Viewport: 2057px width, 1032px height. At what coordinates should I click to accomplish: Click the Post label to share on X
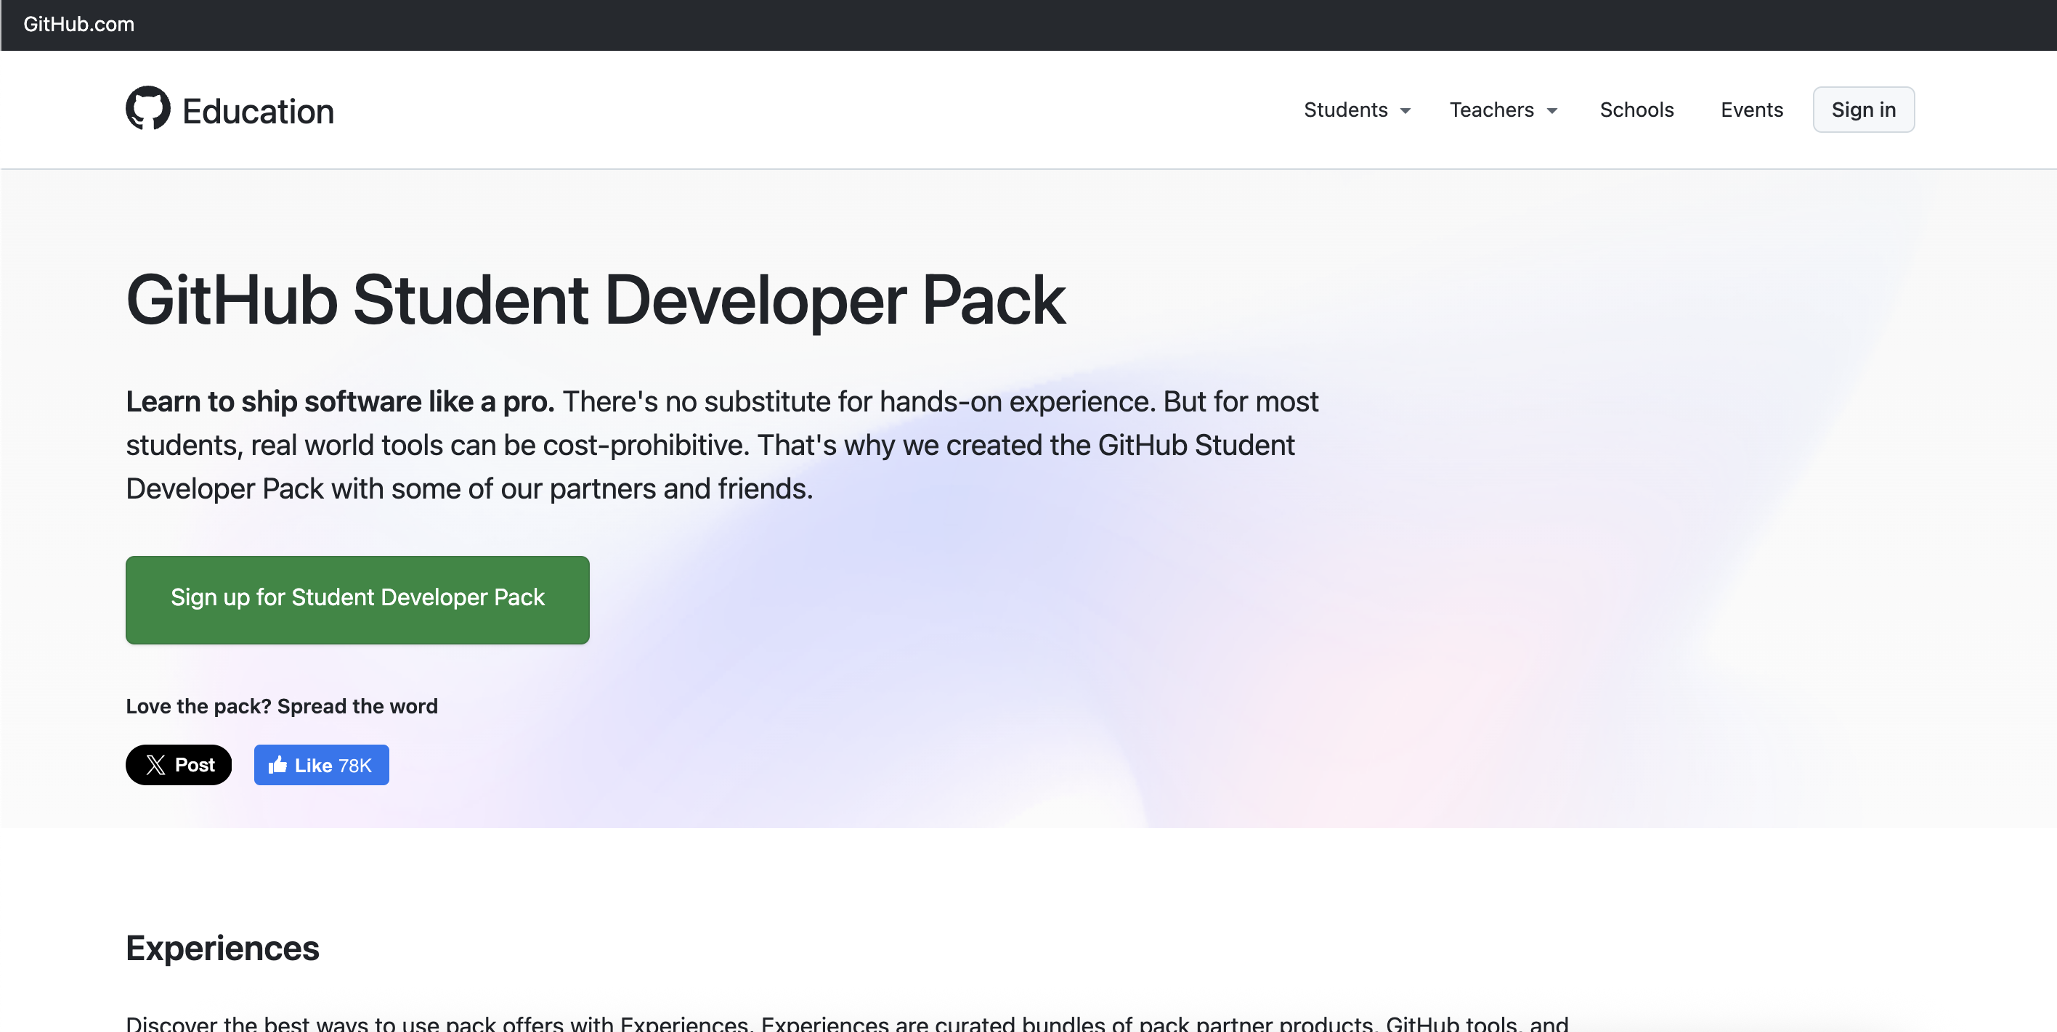coord(195,765)
